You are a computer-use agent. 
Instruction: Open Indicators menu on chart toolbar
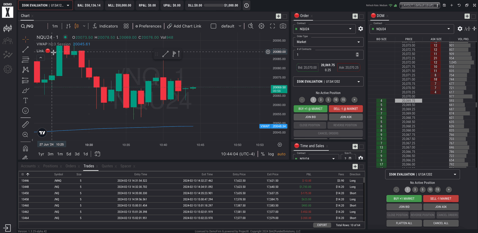pos(105,26)
